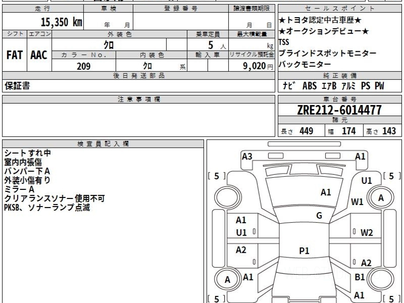The image size is (404, 303).
Task: Click the A1 damage code on the hood
Action: tap(326, 192)
